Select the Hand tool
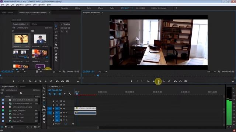 (44, 119)
